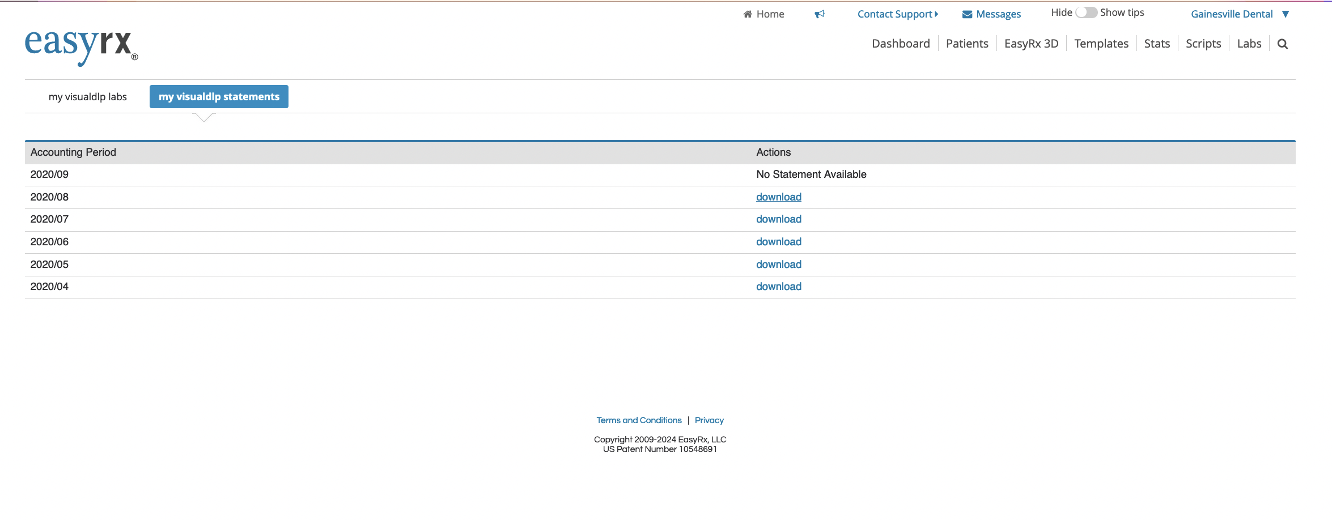Open the Privacy link

tap(709, 420)
